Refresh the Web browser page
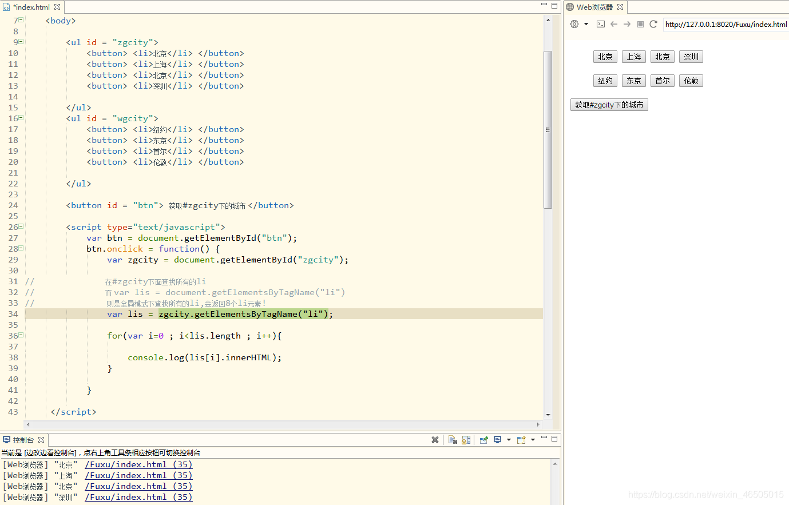 [x=653, y=24]
